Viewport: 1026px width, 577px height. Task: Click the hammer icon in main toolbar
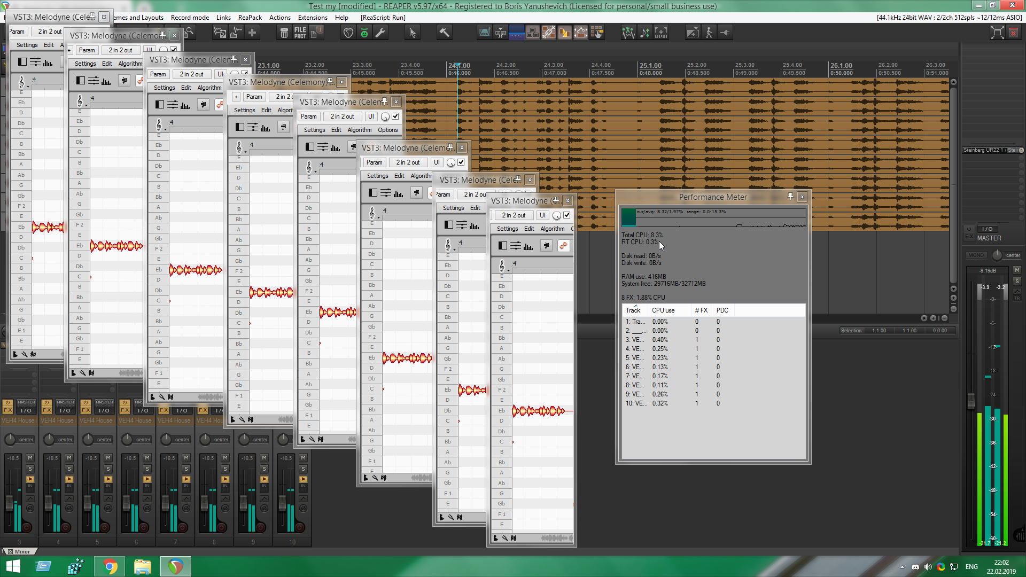pyautogui.click(x=444, y=33)
